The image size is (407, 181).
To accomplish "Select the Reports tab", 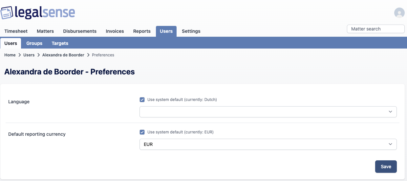I will pos(142,31).
